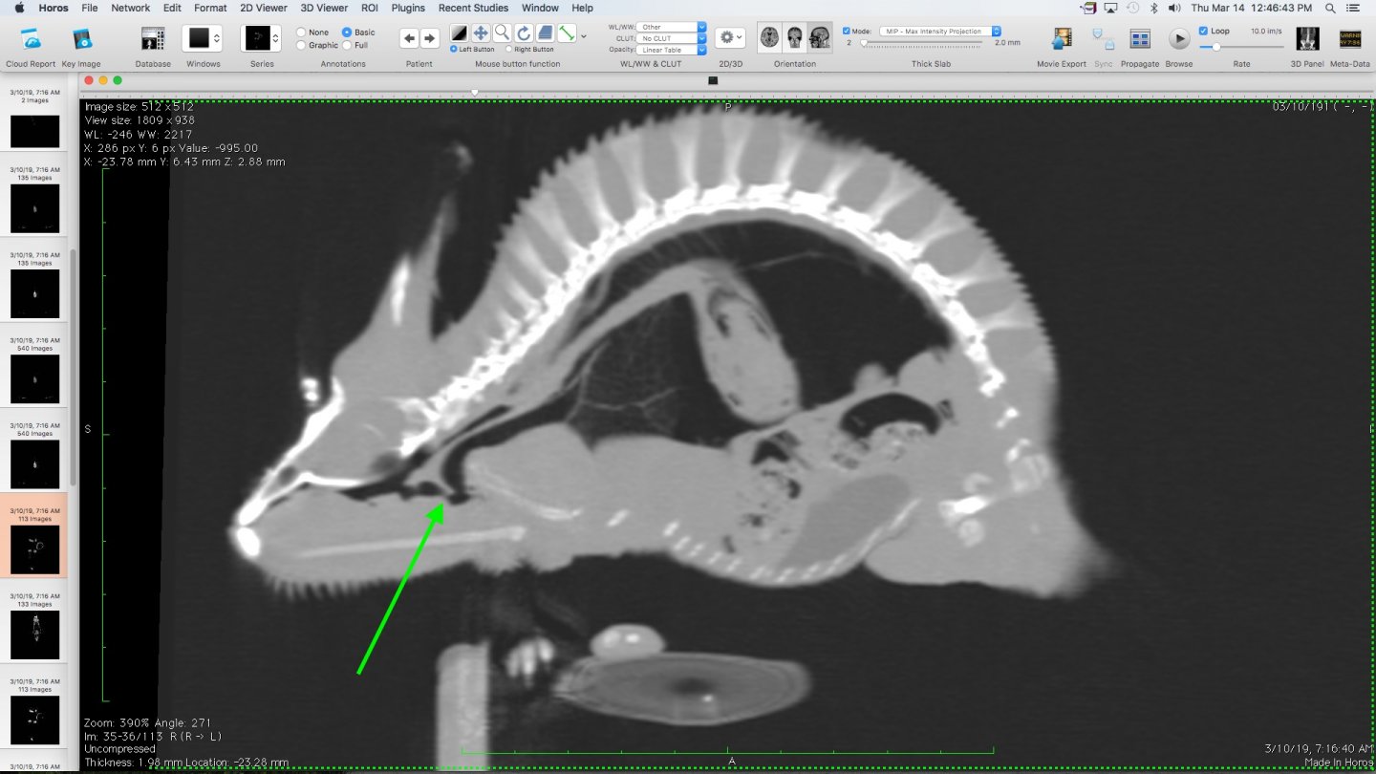
Task: Go to next patient arrow
Action: coord(430,38)
